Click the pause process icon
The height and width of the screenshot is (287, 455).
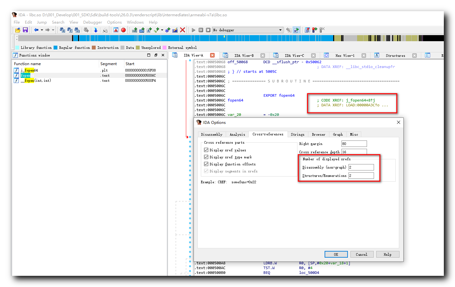pyautogui.click(x=201, y=30)
